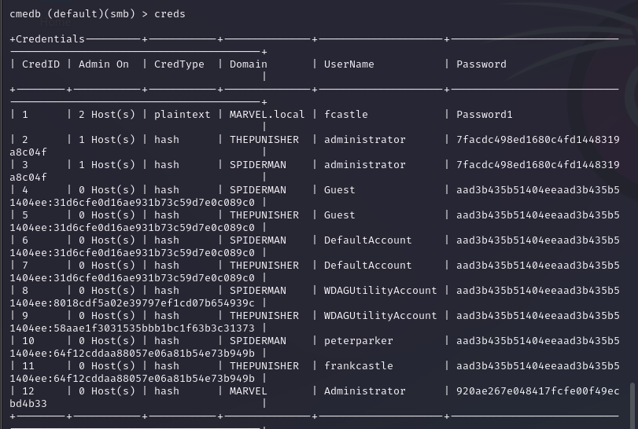Click the CredID column header
The height and width of the screenshot is (429, 638).
(x=41, y=64)
